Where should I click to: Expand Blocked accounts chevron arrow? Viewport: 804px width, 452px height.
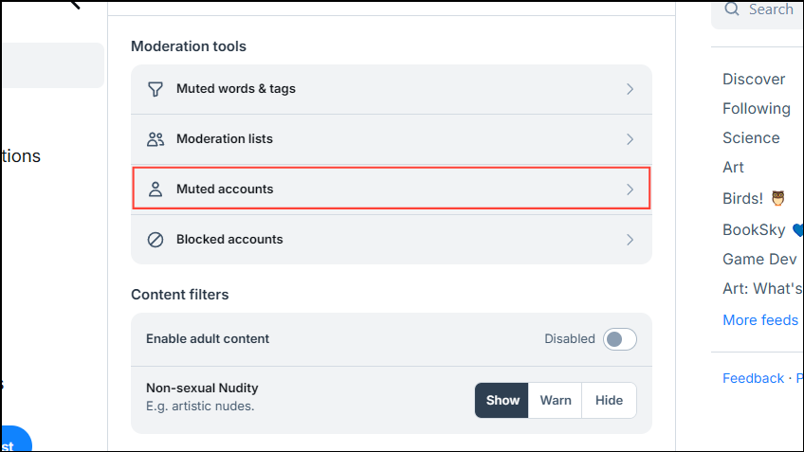630,240
